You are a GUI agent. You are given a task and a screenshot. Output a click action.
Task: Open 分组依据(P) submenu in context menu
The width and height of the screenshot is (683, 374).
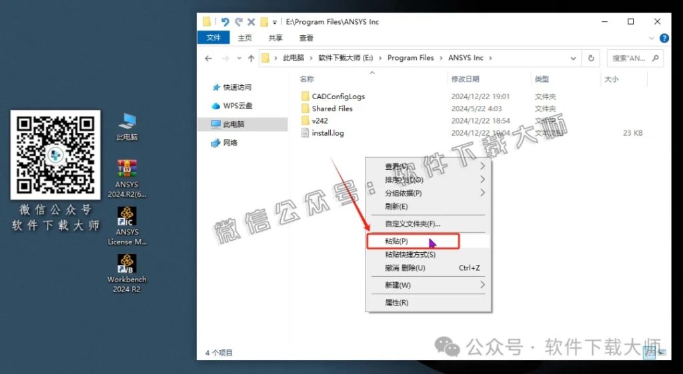click(429, 193)
